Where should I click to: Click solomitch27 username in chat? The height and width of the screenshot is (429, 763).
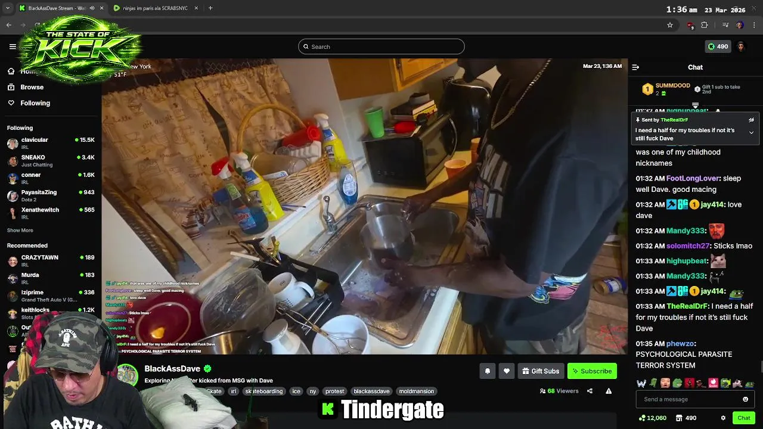pos(688,245)
